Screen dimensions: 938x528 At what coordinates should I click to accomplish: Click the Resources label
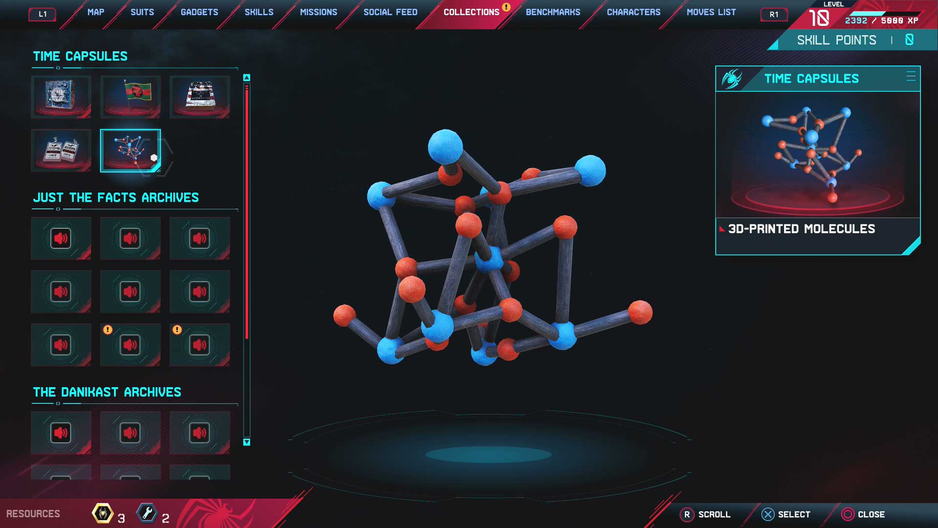[33, 514]
